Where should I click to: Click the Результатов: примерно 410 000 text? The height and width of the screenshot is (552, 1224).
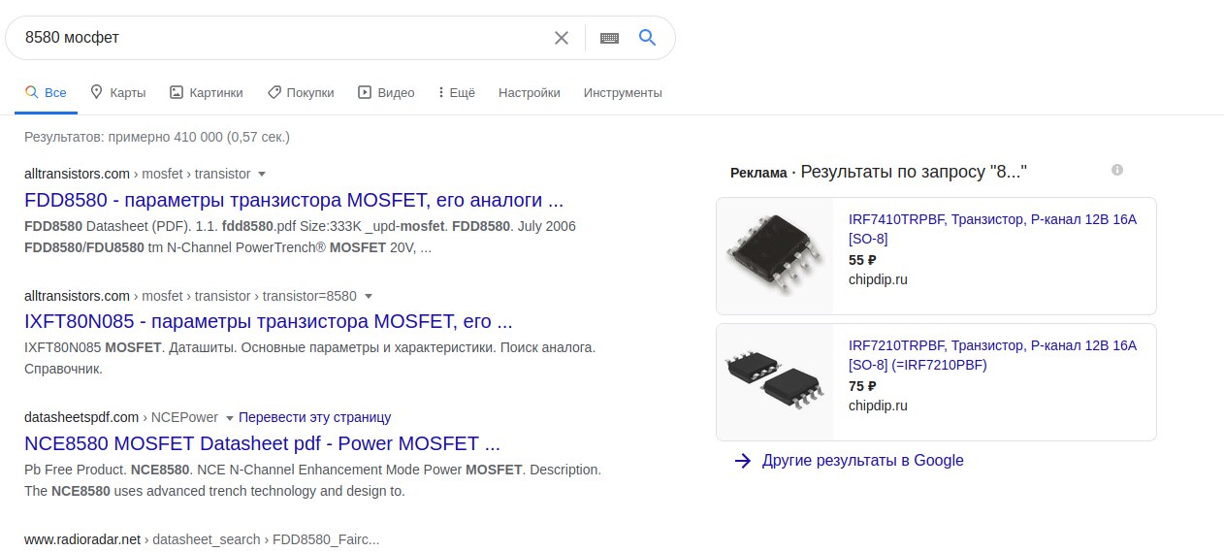coord(157,137)
